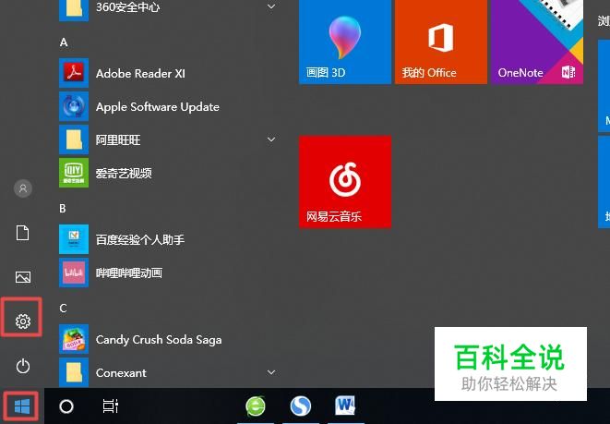This screenshot has width=610, height=424.
Task: Open Sogou browser from the taskbar
Action: click(x=300, y=406)
